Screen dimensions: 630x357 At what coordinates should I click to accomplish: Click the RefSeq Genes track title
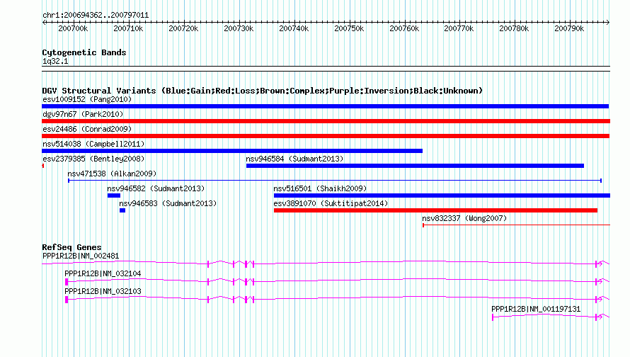[x=71, y=247]
